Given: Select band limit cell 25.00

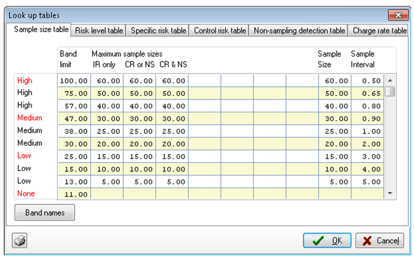Looking at the screenshot, I should (74, 157).
